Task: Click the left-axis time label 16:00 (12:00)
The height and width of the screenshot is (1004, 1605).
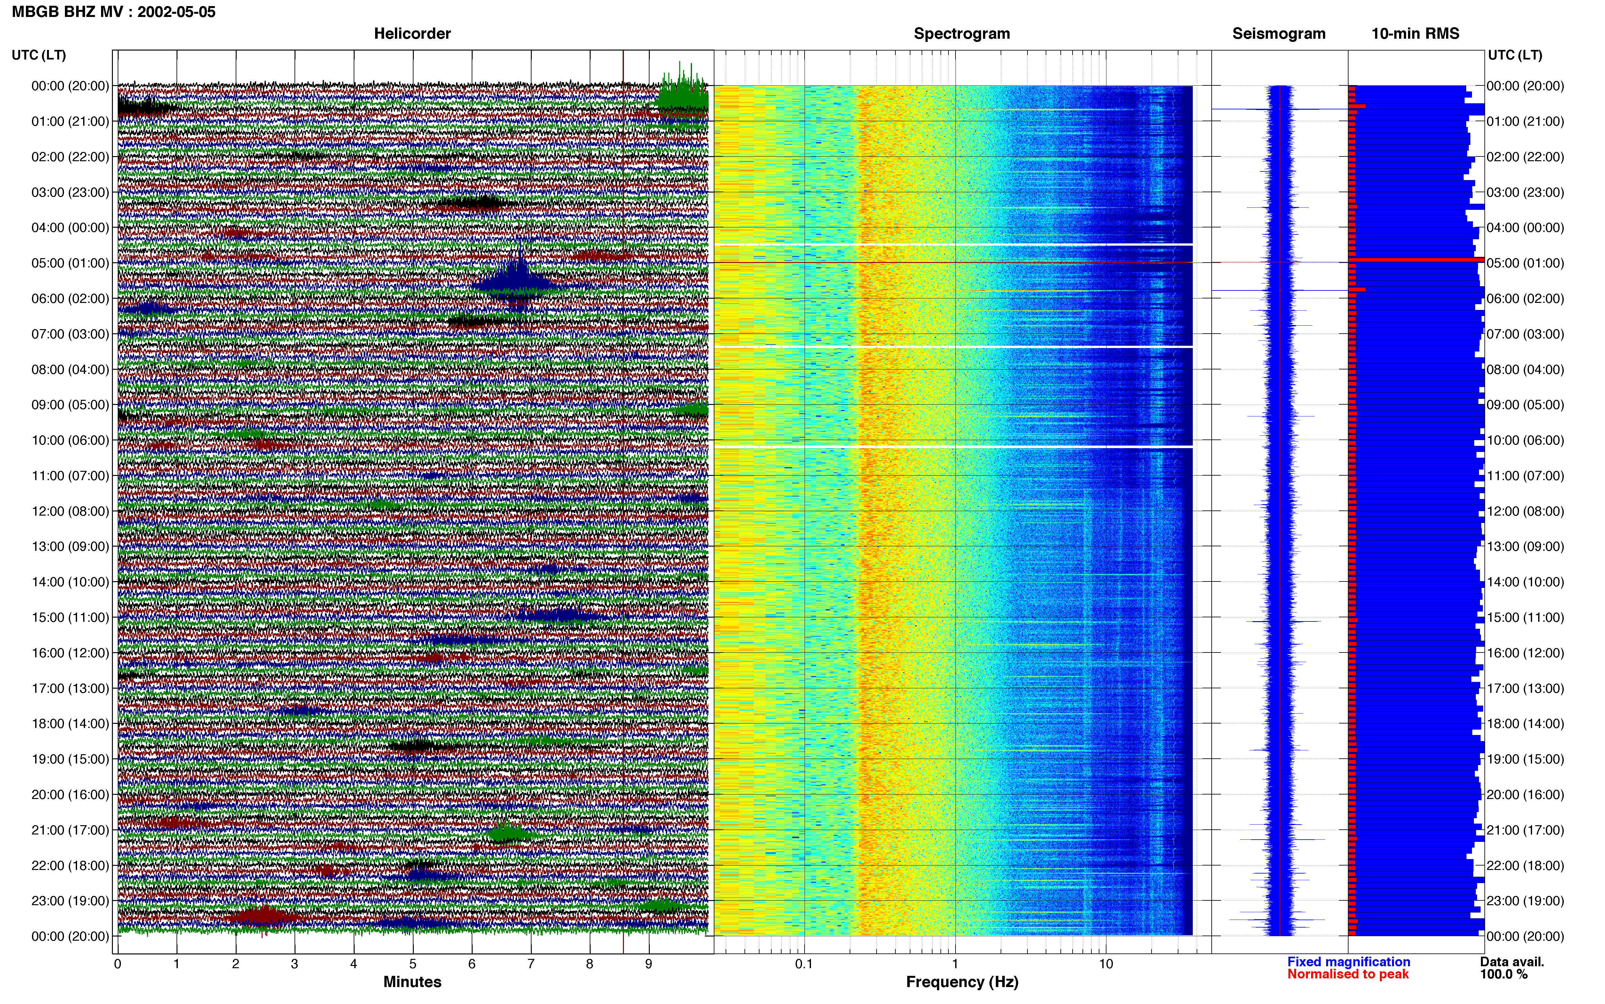Action: [70, 653]
